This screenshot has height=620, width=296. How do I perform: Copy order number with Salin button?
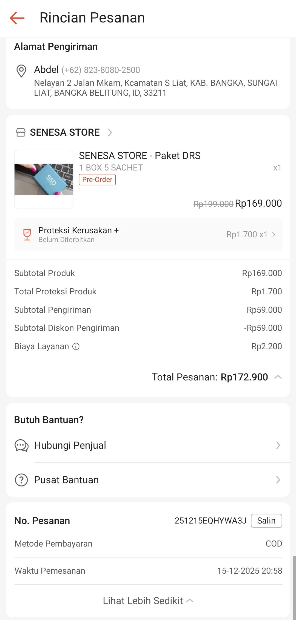[x=266, y=521]
